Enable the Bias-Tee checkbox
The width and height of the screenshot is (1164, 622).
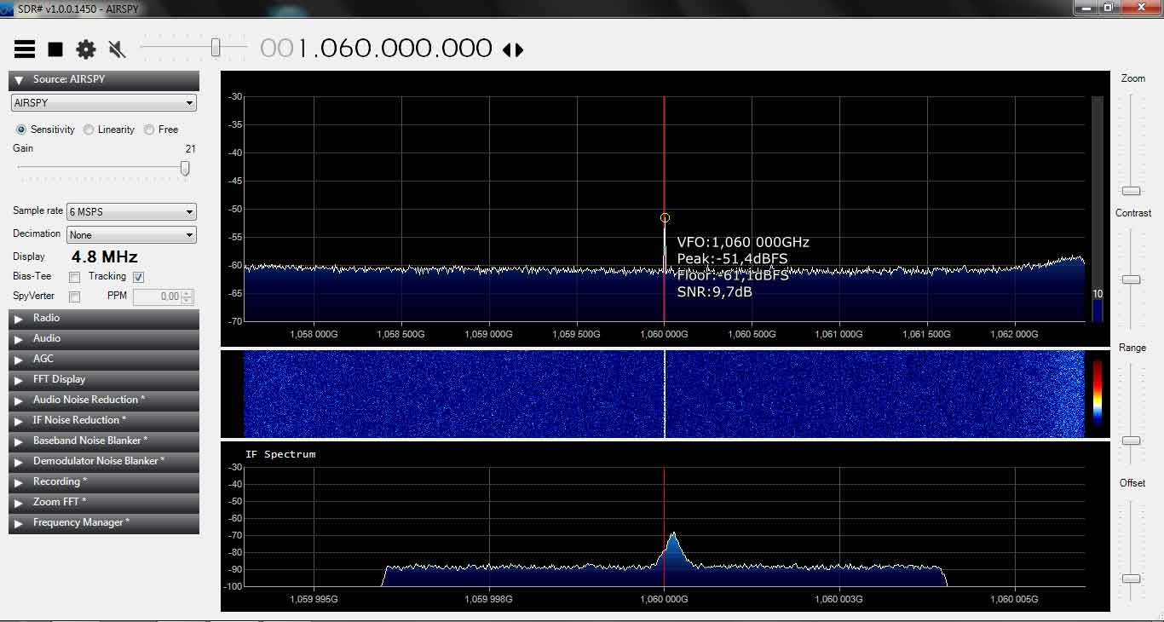[75, 277]
